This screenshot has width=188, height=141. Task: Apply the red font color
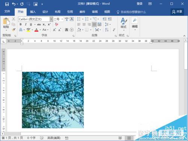click(36, 30)
